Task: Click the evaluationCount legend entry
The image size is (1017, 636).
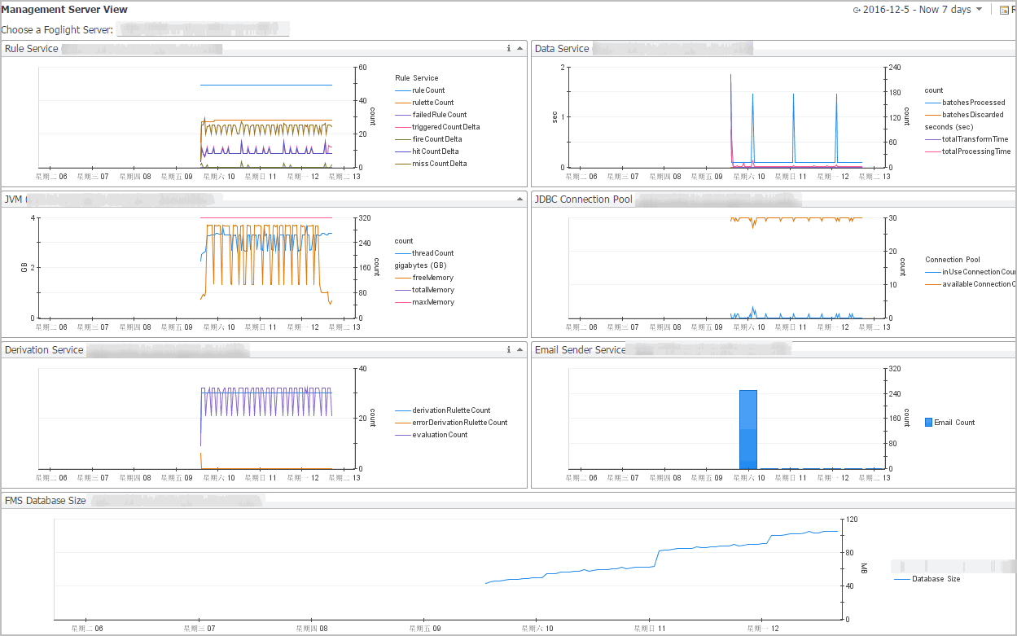Action: (440, 435)
